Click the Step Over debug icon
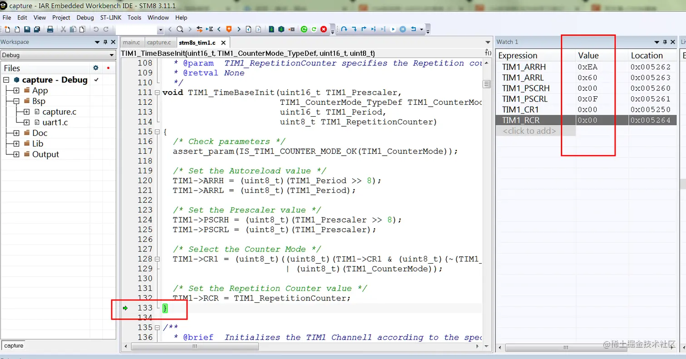 pos(344,29)
